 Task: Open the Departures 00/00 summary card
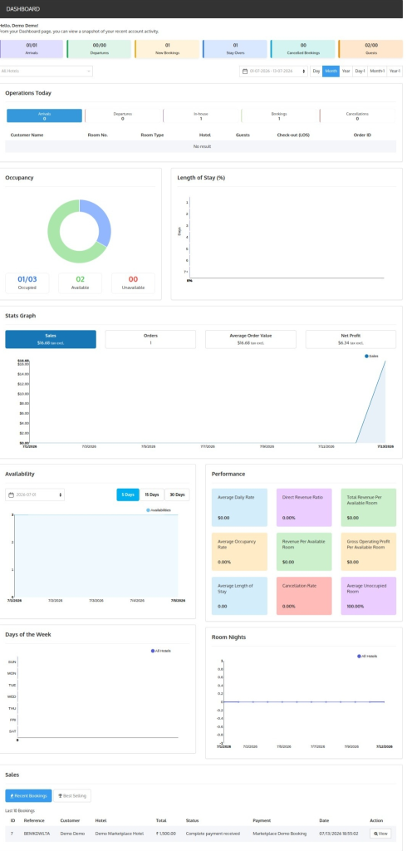pos(100,49)
